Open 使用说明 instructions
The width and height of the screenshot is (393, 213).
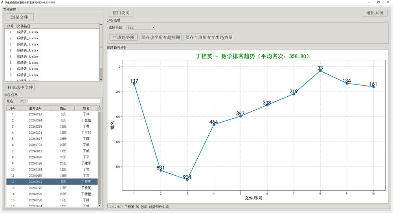[x=121, y=13]
